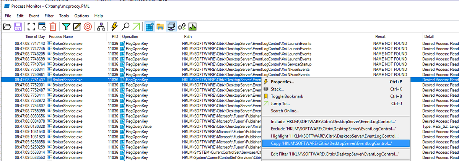Choose Stack... from the context menu
This screenshot has width=459, height=161.
[x=335, y=89]
